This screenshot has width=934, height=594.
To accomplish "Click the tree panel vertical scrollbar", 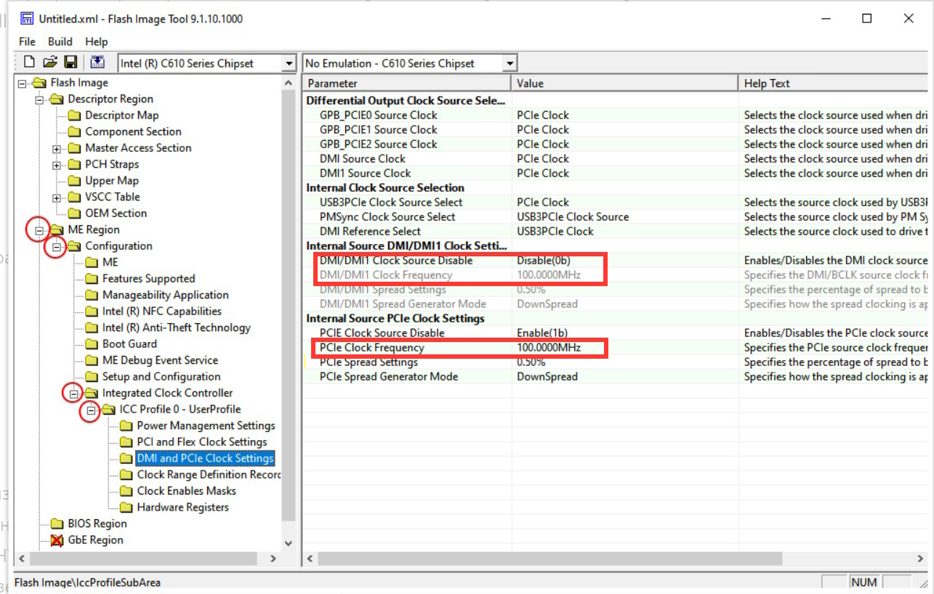I will 289,312.
